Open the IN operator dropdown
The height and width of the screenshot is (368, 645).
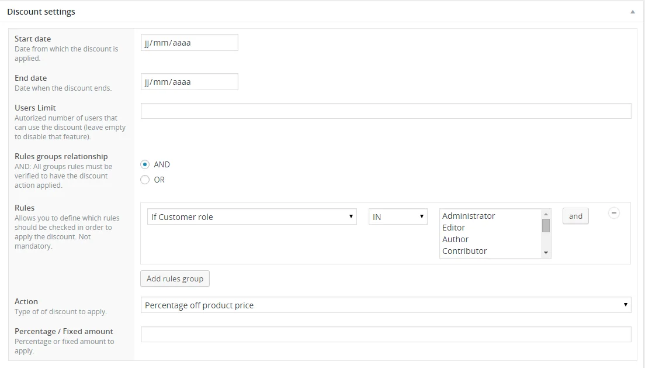click(397, 216)
